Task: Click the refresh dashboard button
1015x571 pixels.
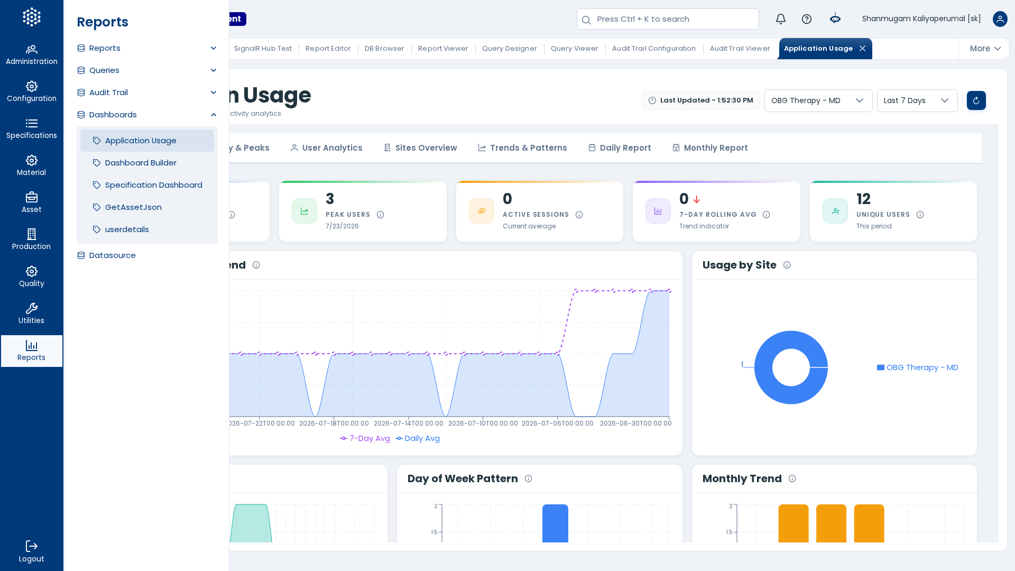Action: click(976, 100)
